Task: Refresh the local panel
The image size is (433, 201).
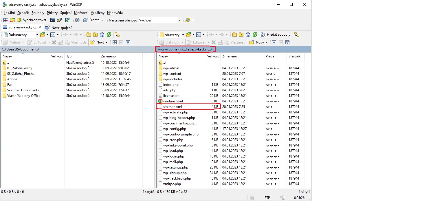Action: [109, 35]
